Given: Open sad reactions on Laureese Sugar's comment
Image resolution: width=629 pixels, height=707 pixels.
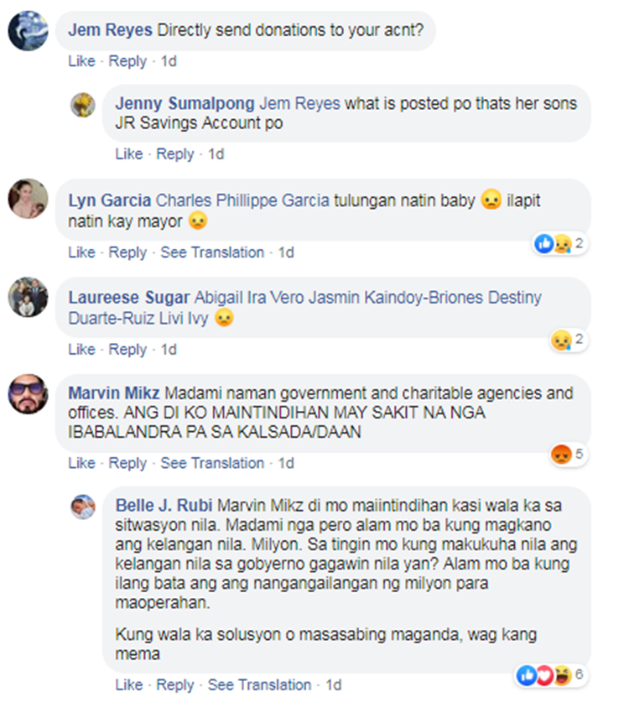Looking at the screenshot, I should pos(568,340).
